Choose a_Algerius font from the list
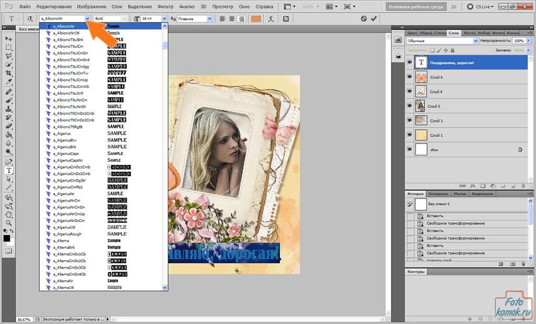The image size is (536, 324). click(x=62, y=133)
